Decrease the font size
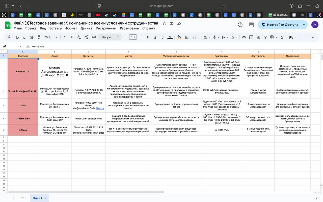Image resolution: width=323 pixels, height=202 pixels. pos(126,37)
